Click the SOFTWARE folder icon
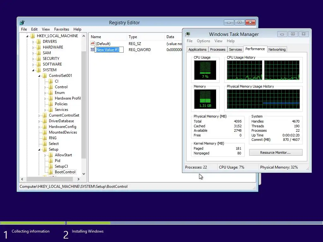The image size is (323, 242). coord(39,64)
